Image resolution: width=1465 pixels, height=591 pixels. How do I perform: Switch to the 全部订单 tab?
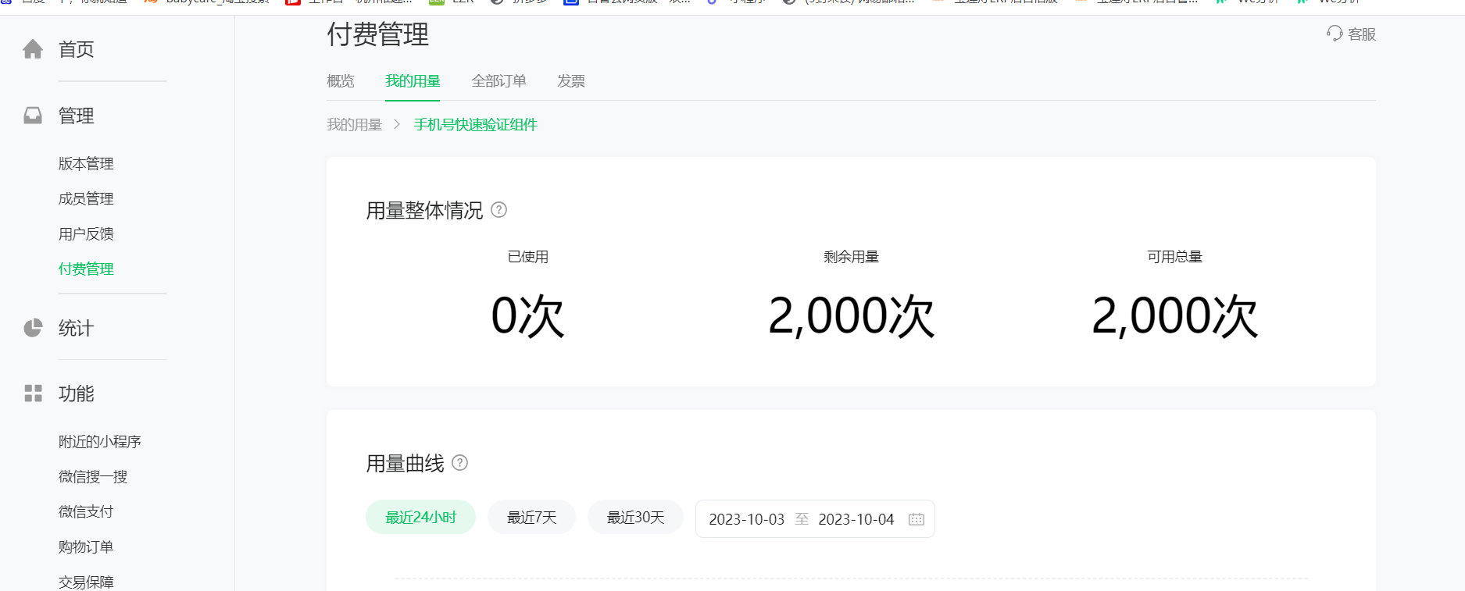pyautogui.click(x=498, y=81)
